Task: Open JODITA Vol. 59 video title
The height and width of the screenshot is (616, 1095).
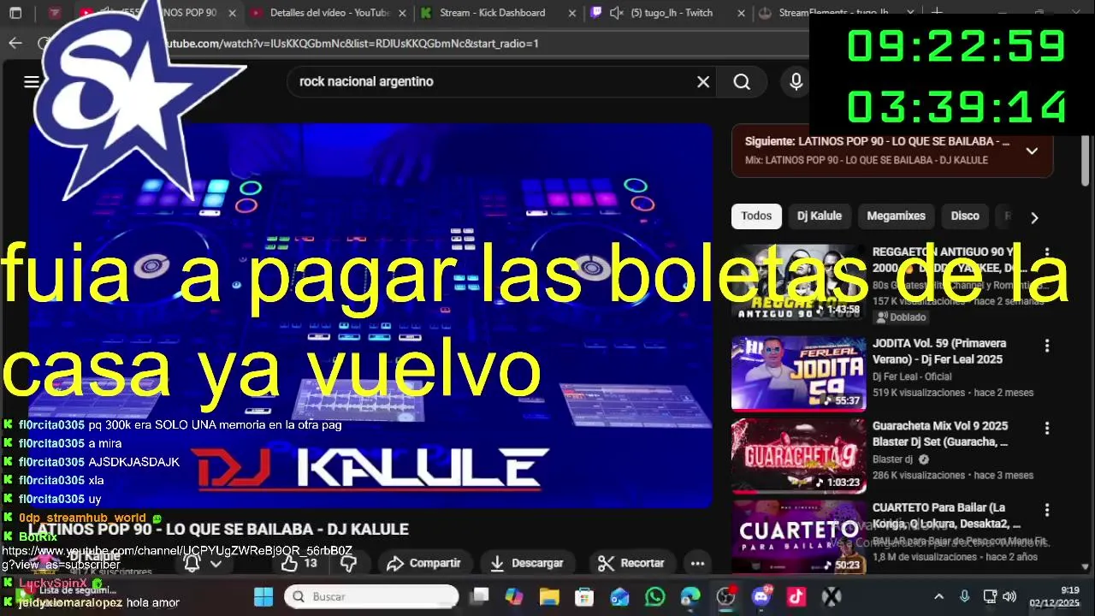Action: point(939,351)
